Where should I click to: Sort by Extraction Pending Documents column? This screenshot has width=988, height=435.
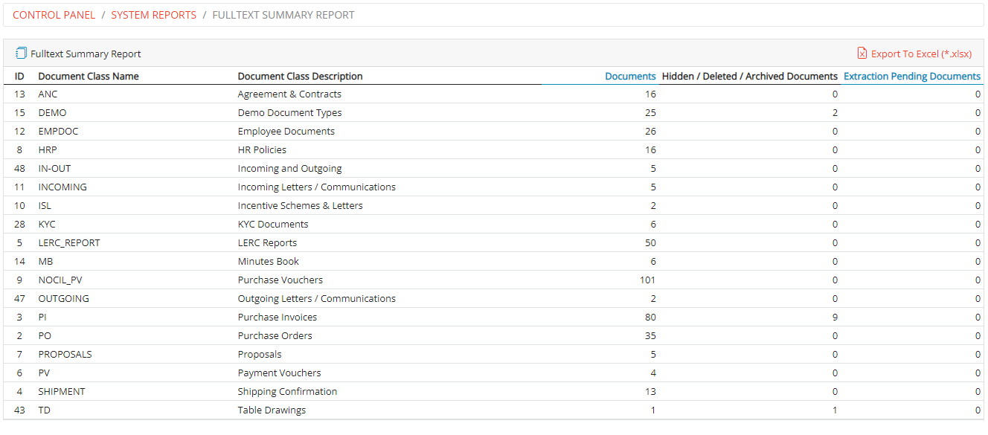point(911,76)
